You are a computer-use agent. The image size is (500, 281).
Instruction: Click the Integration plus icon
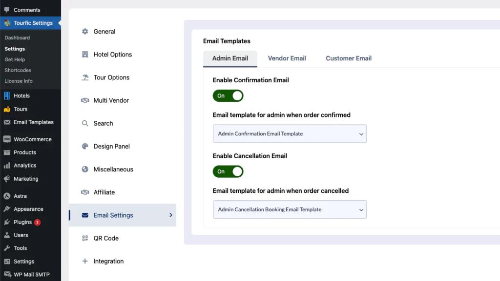coord(85,261)
